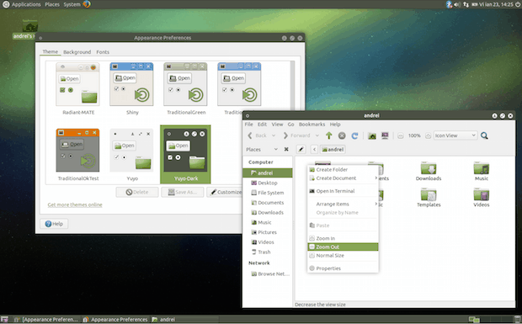Select Browse Network in sidebar
This screenshot has width=522, height=324.
[x=268, y=274]
